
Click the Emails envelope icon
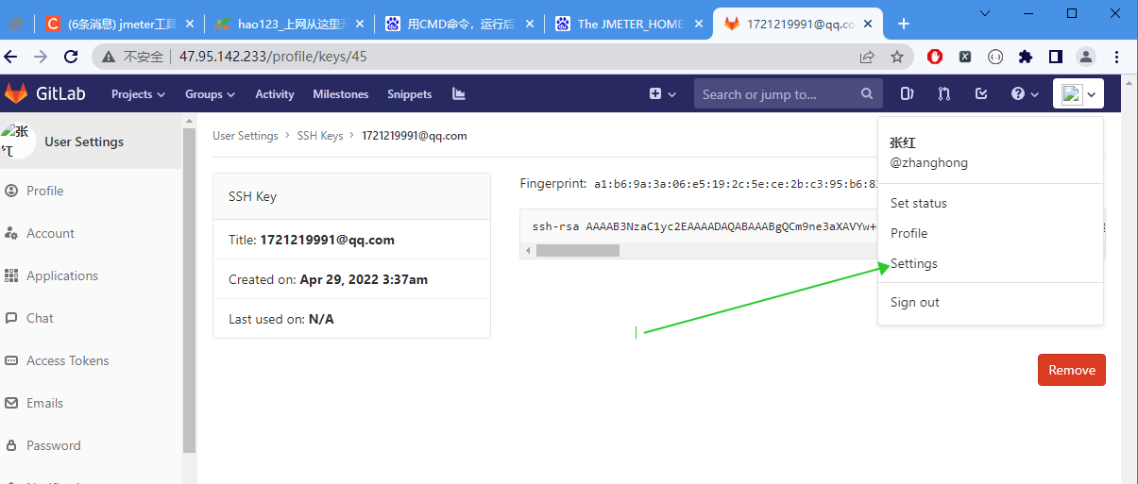pos(11,403)
